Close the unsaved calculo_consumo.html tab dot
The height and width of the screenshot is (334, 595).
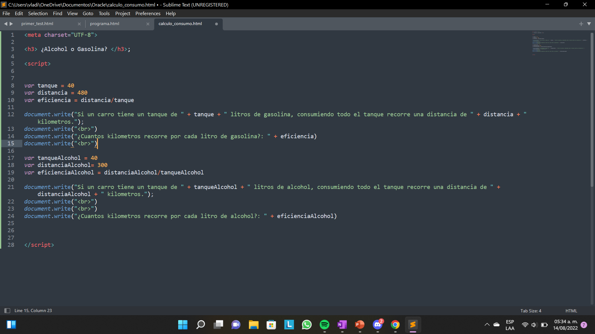point(216,24)
